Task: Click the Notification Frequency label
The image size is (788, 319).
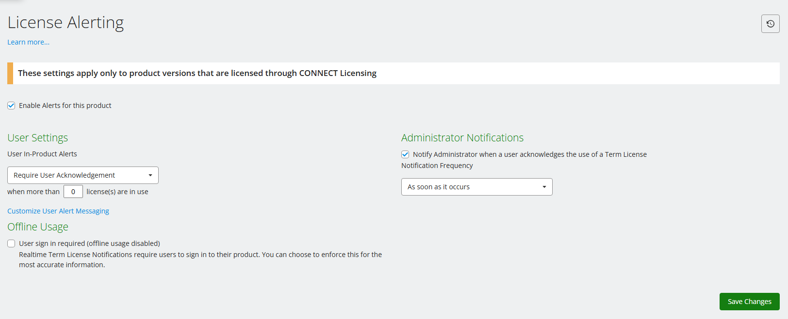Action: [x=437, y=166]
